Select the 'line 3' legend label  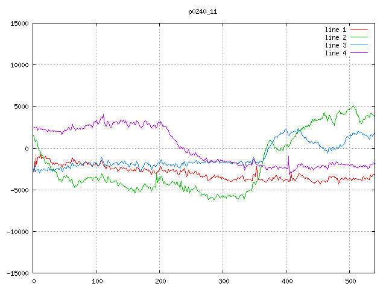pyautogui.click(x=335, y=45)
